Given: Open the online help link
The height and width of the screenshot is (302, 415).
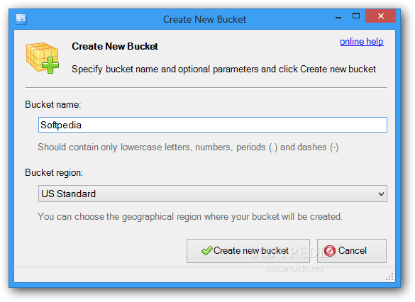Looking at the screenshot, I should point(362,42).
